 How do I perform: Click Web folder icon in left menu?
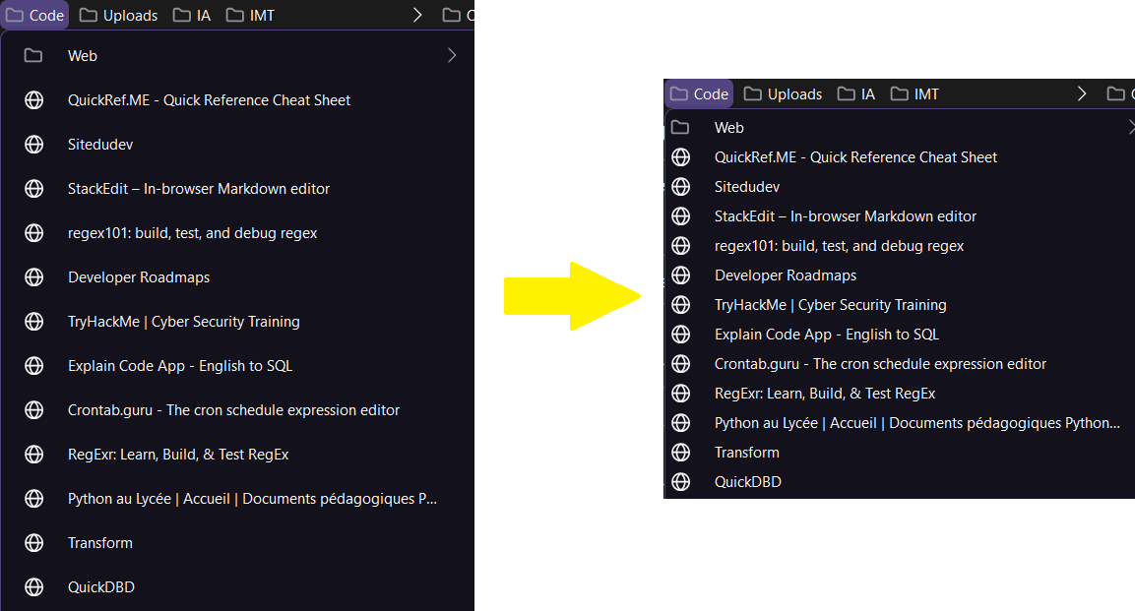(33, 56)
